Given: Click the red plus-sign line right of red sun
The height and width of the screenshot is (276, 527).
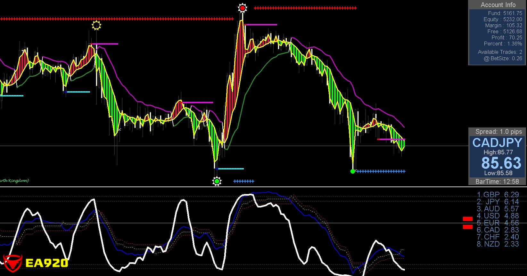Looking at the screenshot, I should pos(305,8).
